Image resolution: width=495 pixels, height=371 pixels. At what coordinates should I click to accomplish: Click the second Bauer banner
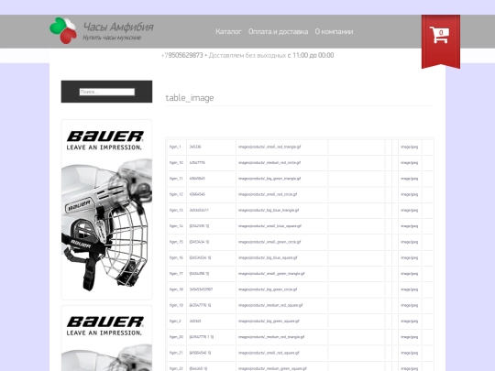point(106,338)
